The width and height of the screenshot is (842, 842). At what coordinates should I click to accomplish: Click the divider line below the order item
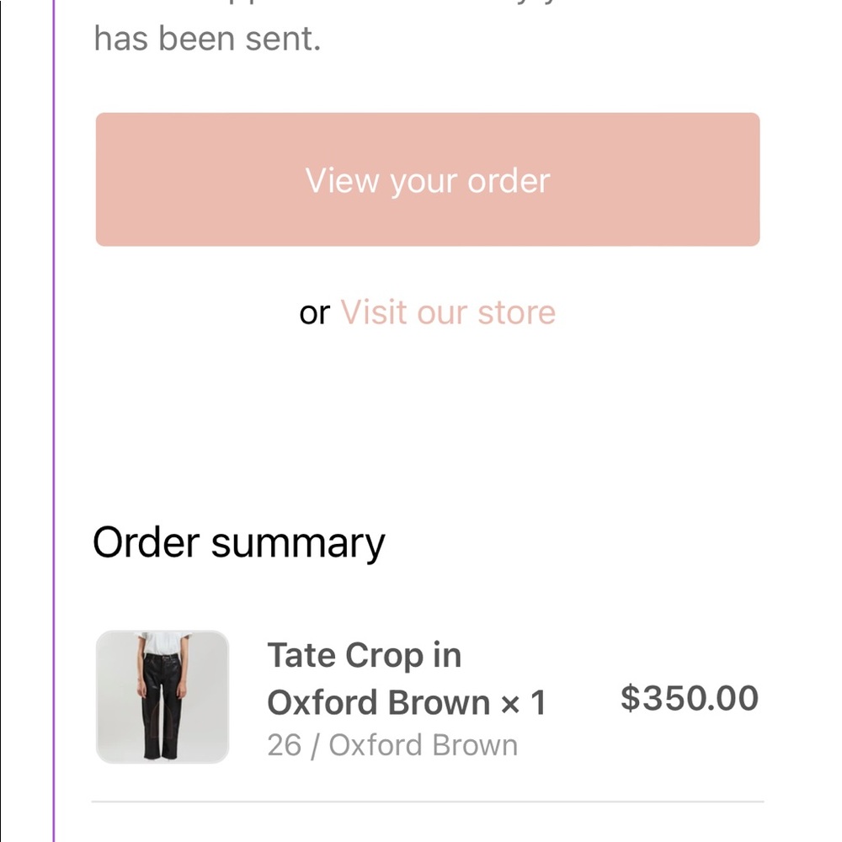point(425,798)
